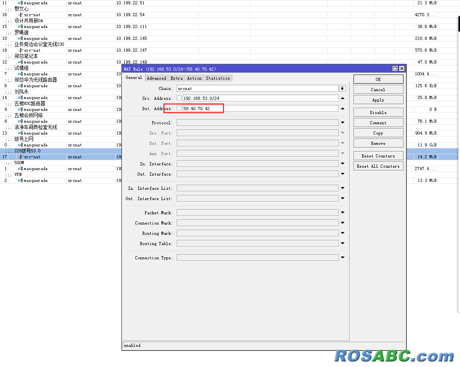This screenshot has width=460, height=367.
Task: Click the src-nat icon in row 18
Action: (20, 51)
